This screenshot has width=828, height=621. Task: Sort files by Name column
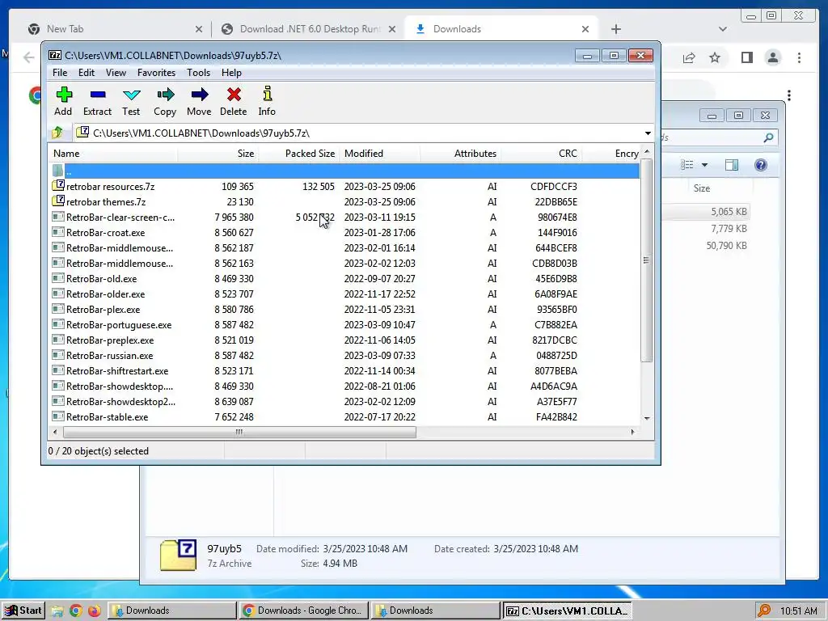click(x=113, y=154)
